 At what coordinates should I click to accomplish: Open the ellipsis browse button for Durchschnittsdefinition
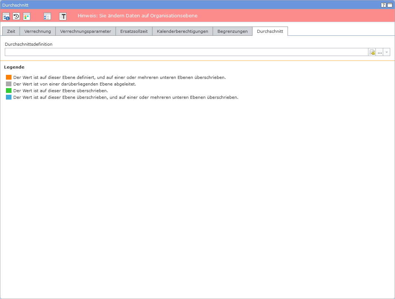[x=379, y=52]
